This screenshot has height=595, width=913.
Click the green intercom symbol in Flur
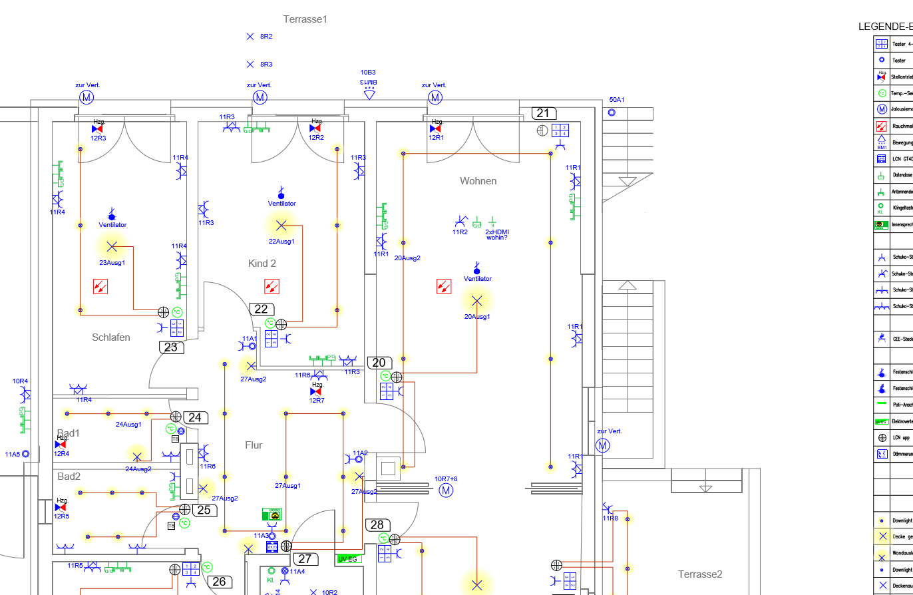point(272,514)
